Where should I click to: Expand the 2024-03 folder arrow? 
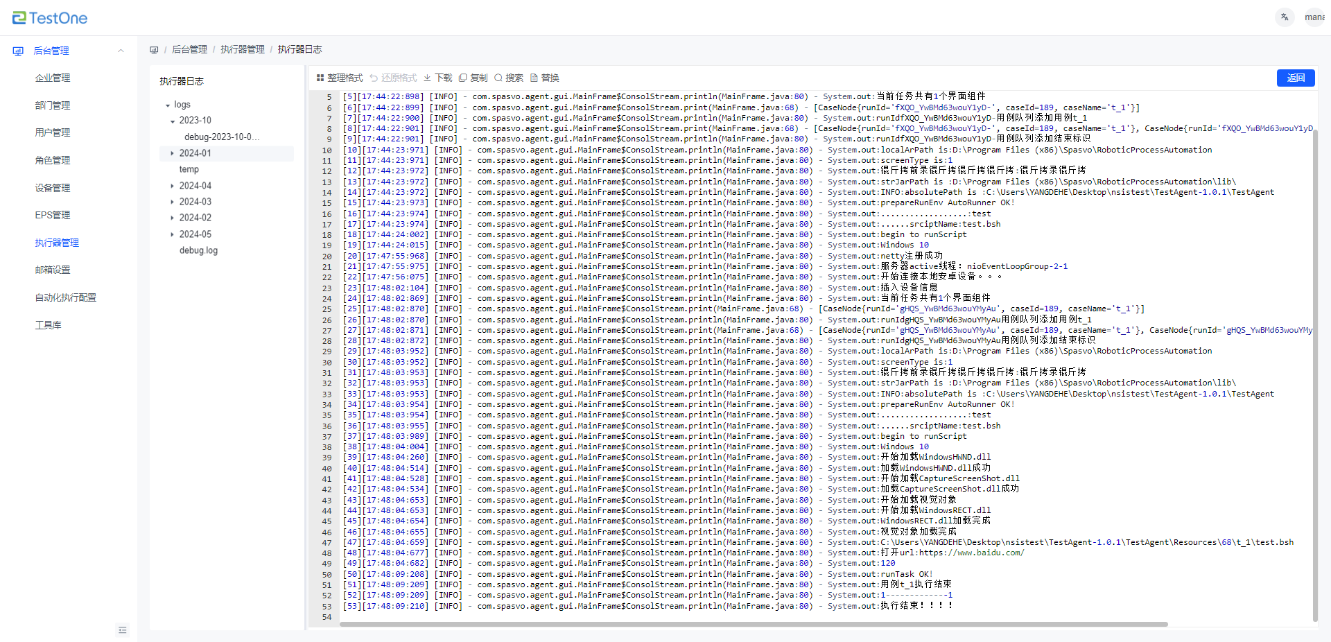[173, 202]
